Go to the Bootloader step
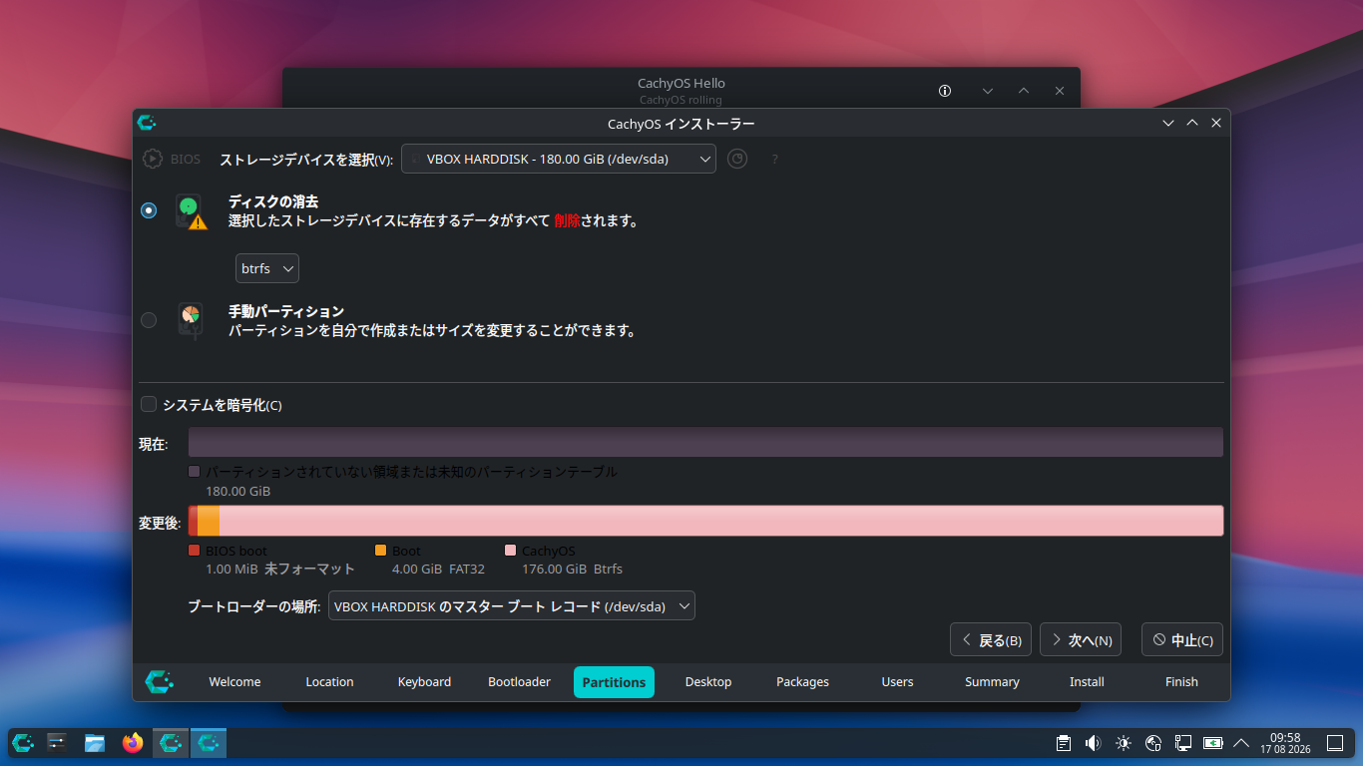Viewport: 1363px width, 766px height. (519, 682)
